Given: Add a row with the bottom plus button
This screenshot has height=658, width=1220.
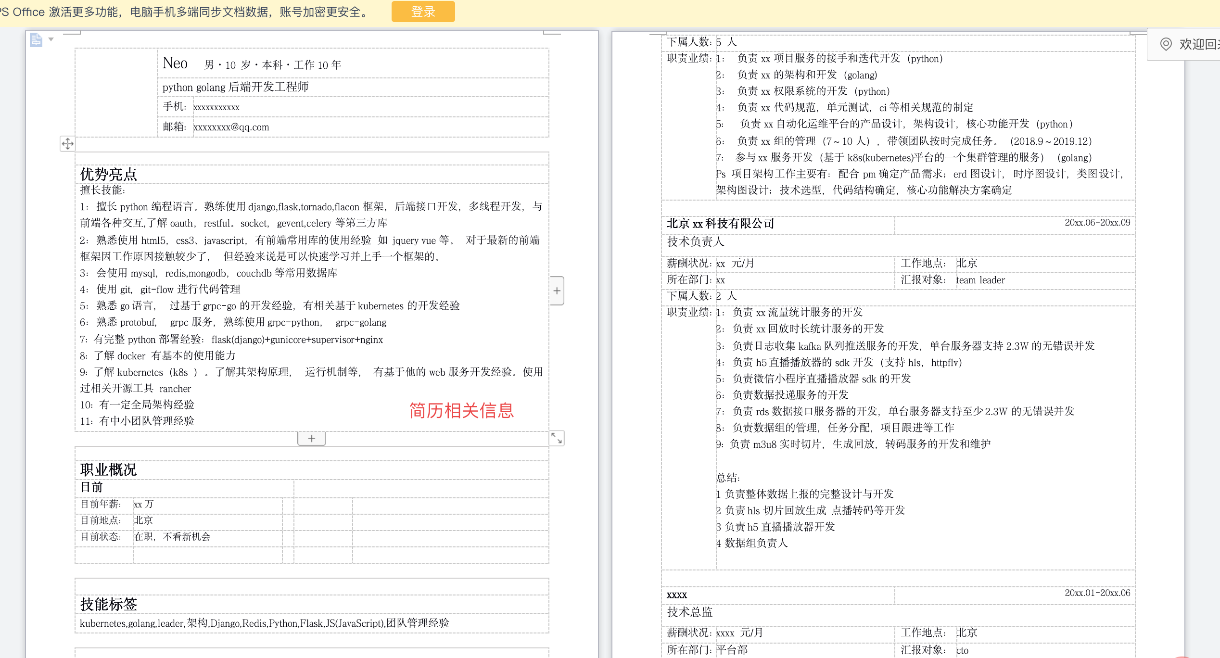Looking at the screenshot, I should (311, 439).
